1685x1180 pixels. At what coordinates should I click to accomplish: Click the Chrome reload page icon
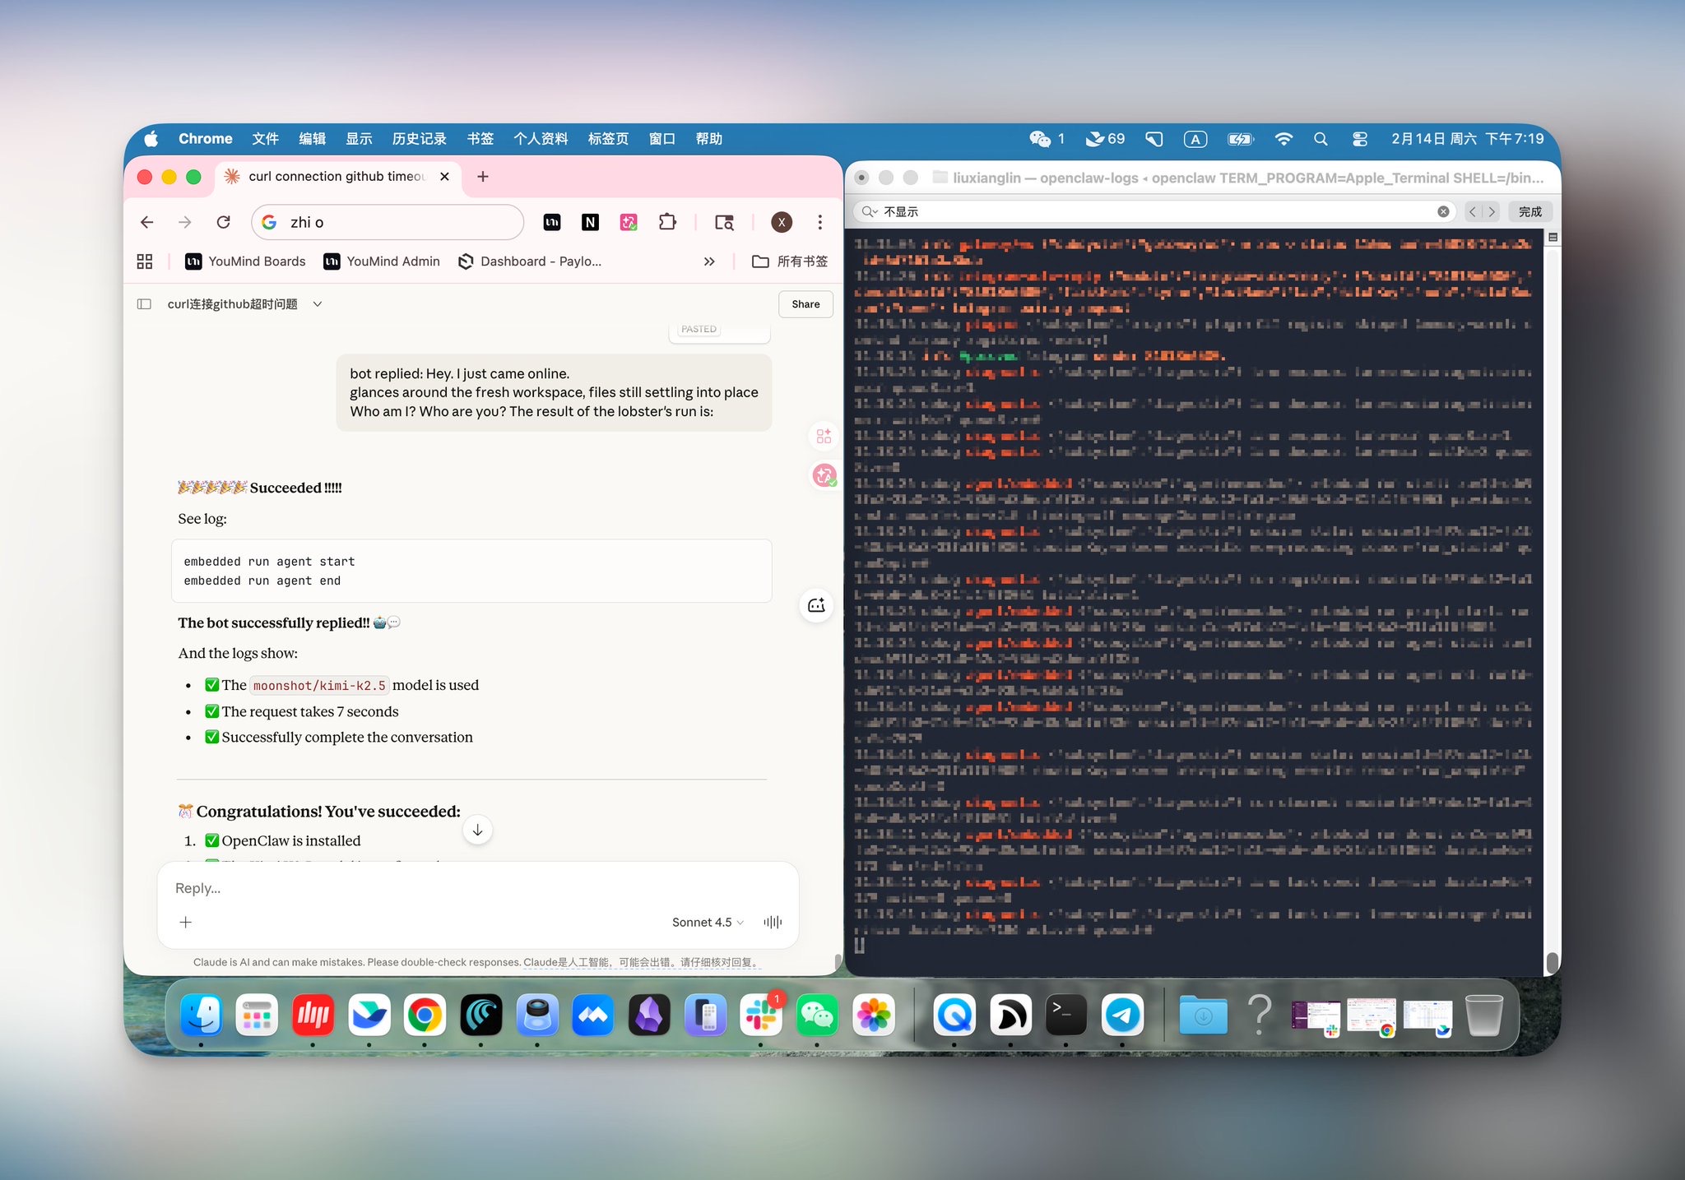click(x=223, y=222)
